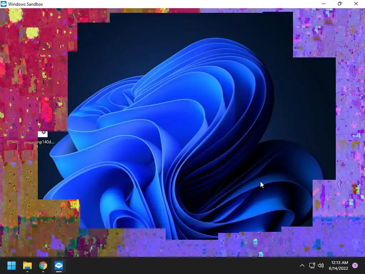The image size is (365, 274).
Task: Select the desktop file ending in p140d...
Action: click(x=46, y=138)
